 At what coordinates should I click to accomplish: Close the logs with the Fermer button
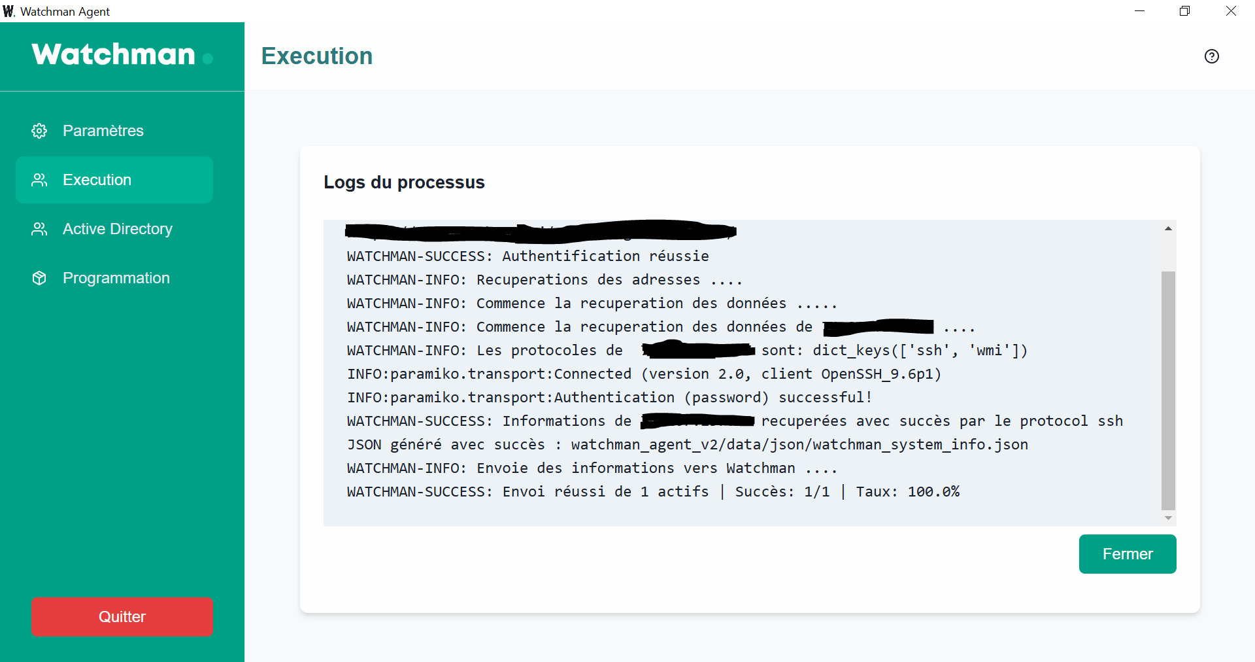(1128, 554)
